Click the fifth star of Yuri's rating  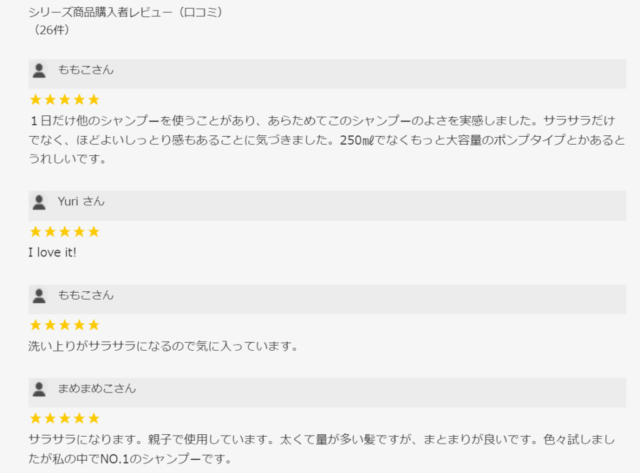click(94, 232)
